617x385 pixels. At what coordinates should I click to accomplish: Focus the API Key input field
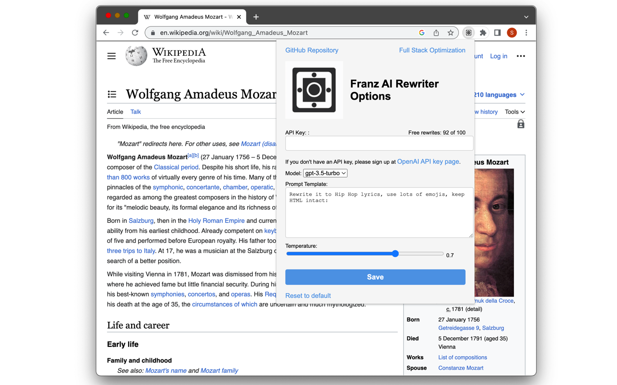point(379,143)
